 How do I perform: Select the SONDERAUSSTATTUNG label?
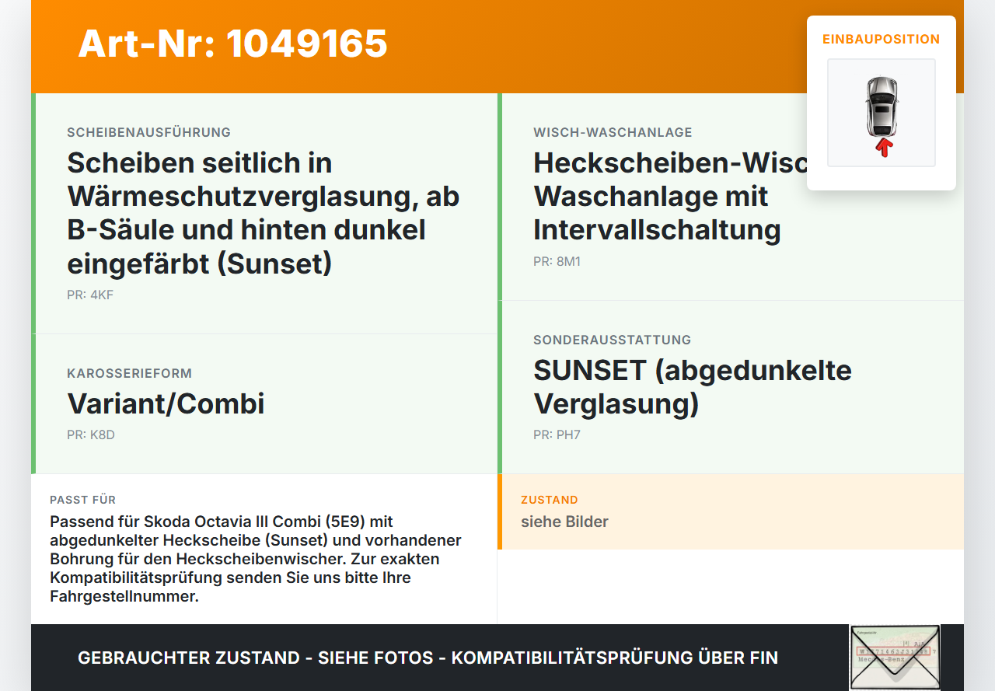tap(613, 340)
